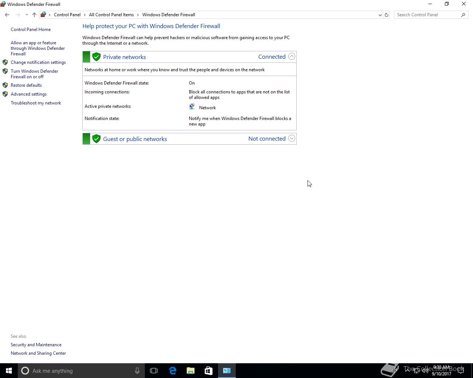Open Troubleshoot my network link
Screen dimensions: 473x378
click(36, 103)
